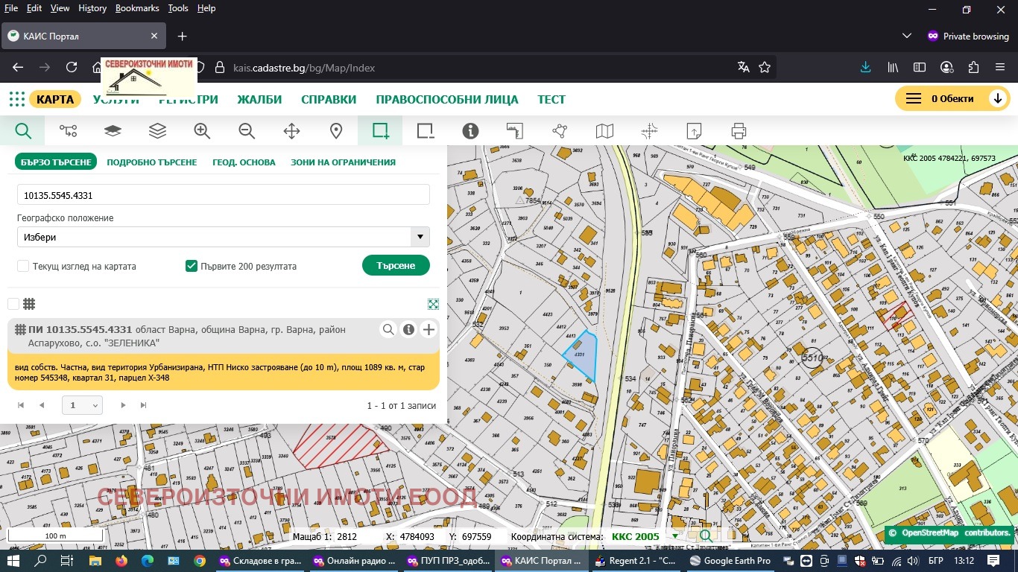Switch to 'ПОДРОБНО ТЪРСЕНЕ' tab
This screenshot has height=572, width=1018.
point(152,162)
